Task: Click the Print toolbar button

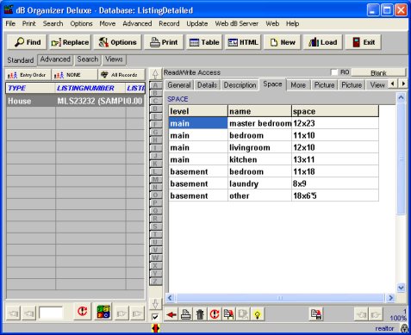Action: point(164,42)
